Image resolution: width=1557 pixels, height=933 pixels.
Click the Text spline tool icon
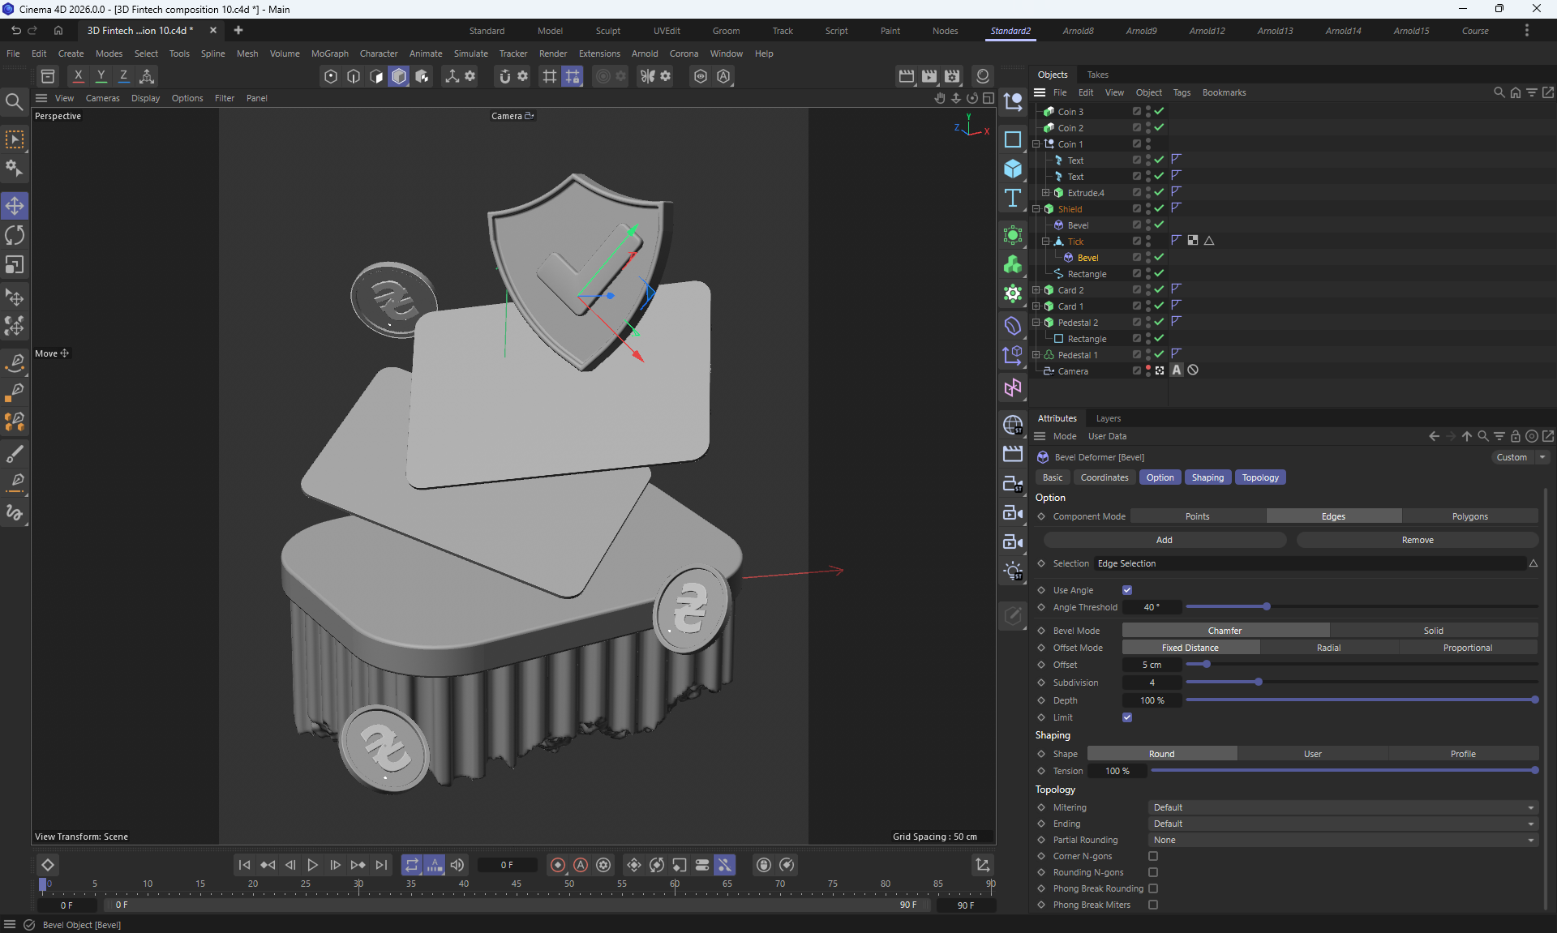click(1013, 198)
